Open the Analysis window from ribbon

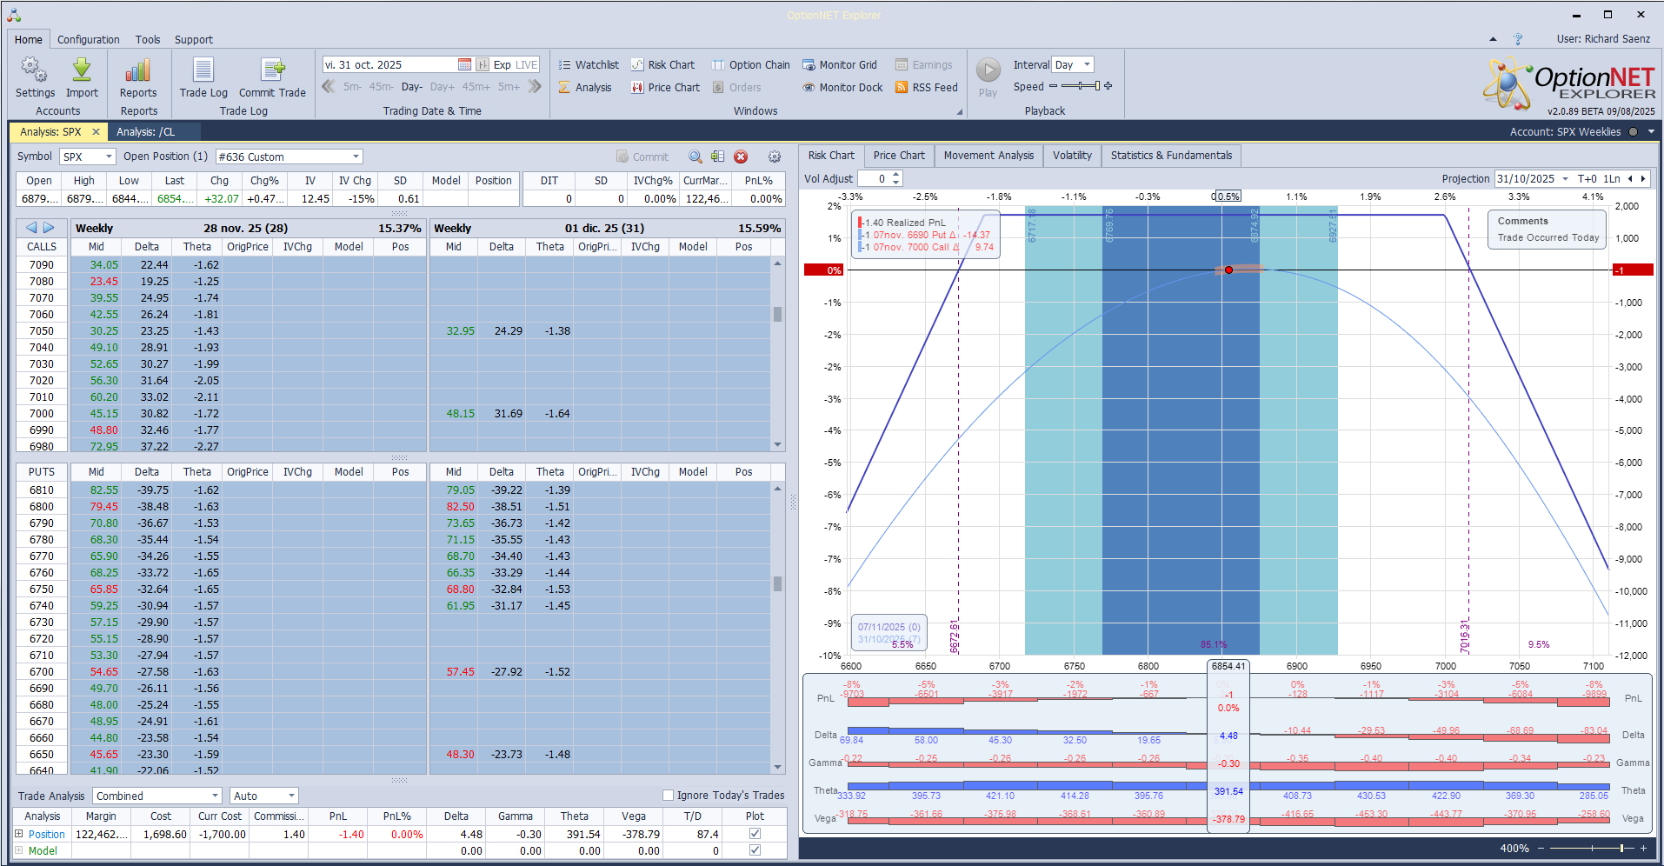point(585,87)
